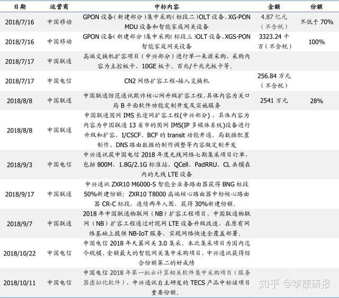Select 中国联通 in the 2018/9/17 row

(x=59, y=194)
